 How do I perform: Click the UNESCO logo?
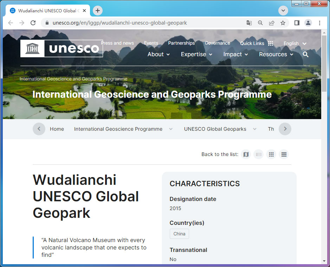[62, 48]
